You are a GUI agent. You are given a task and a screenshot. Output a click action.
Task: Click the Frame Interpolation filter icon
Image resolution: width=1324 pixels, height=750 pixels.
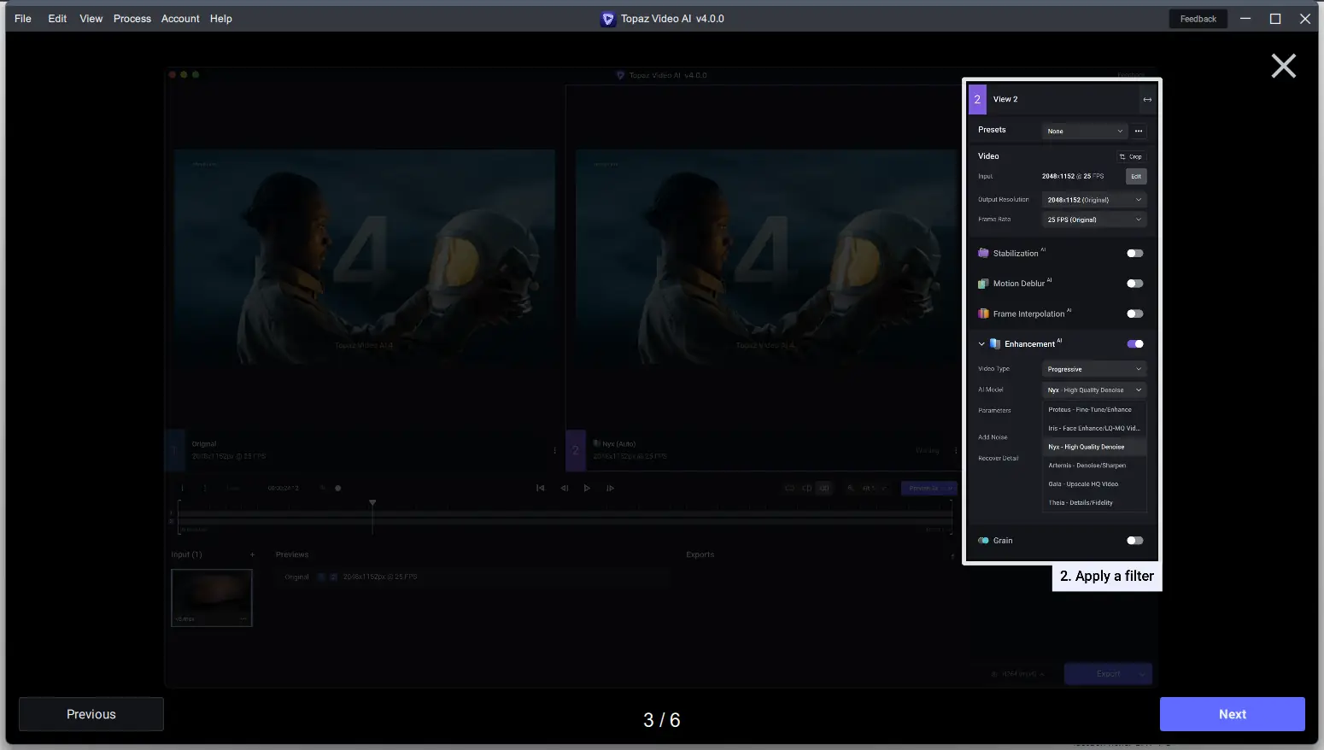[x=983, y=313]
